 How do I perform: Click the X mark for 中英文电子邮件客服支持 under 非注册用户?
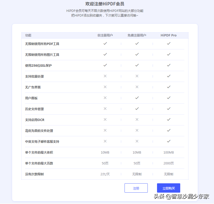(x=105, y=141)
